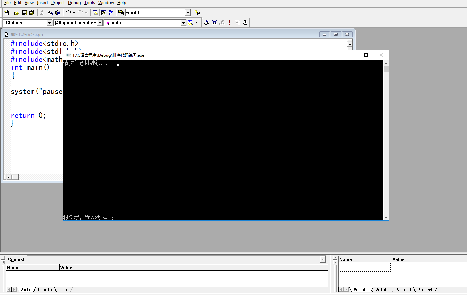Click the New Text File icon
The image size is (467, 295).
point(6,13)
